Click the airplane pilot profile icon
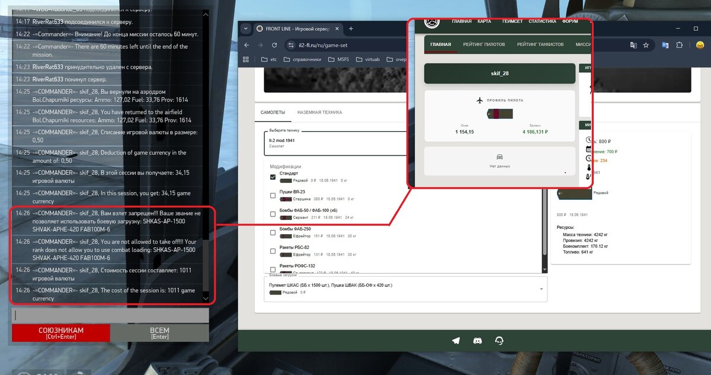 click(x=480, y=100)
